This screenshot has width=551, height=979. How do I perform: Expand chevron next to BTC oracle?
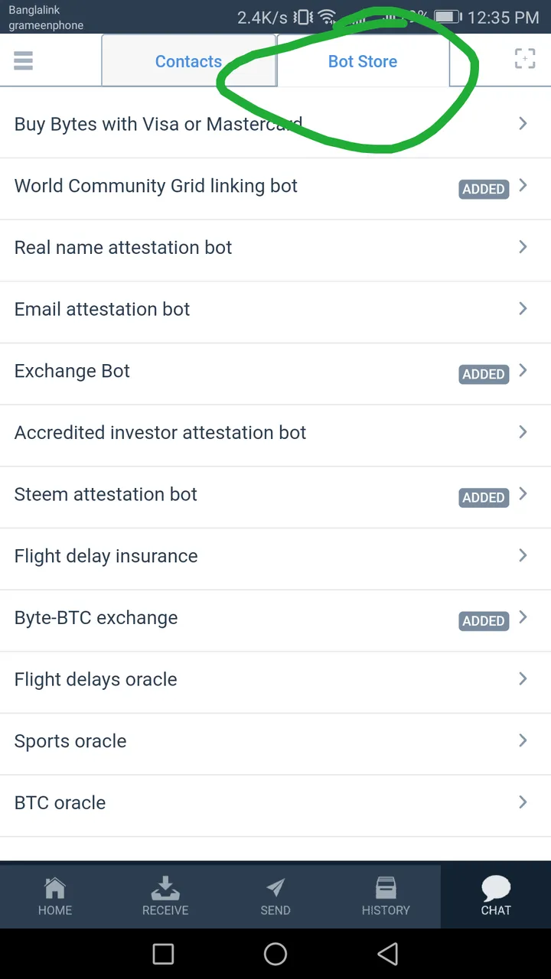523,802
